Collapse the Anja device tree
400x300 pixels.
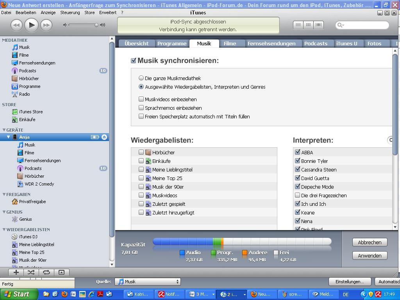coord(9,137)
